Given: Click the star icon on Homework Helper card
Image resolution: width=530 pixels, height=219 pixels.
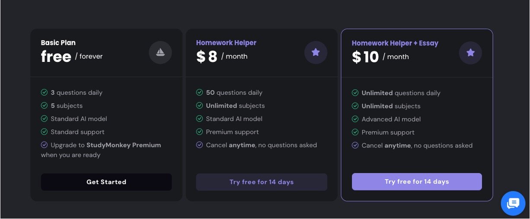Looking at the screenshot, I should pyautogui.click(x=316, y=53).
